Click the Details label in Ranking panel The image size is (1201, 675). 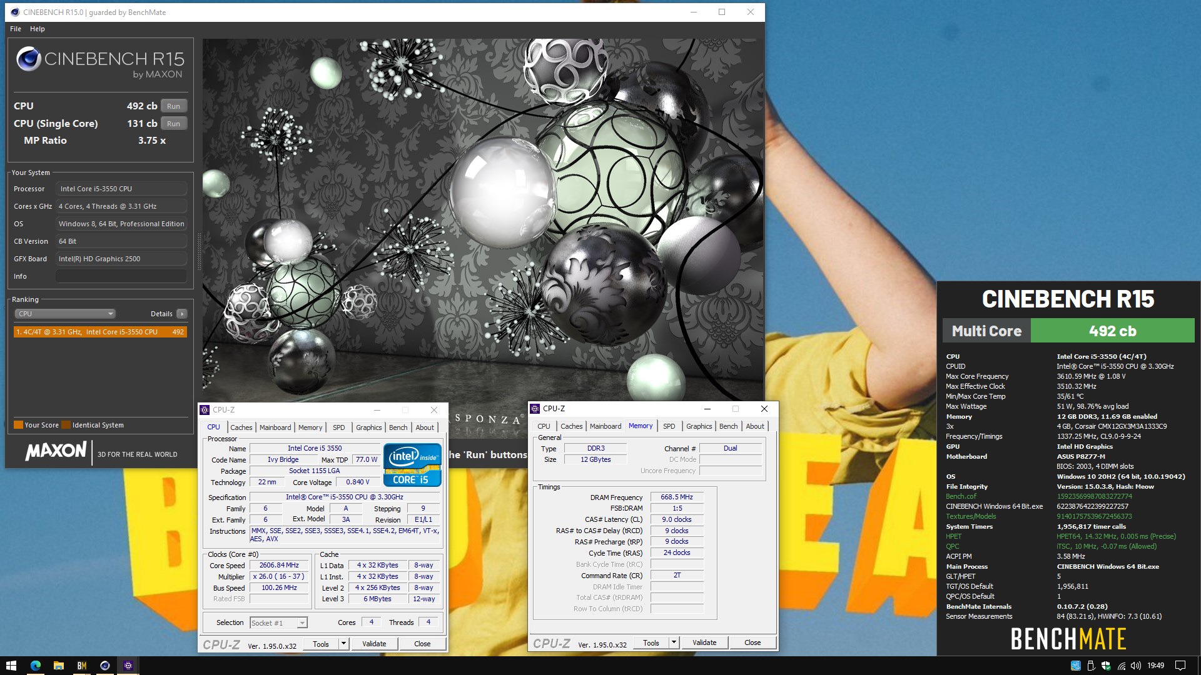(x=161, y=314)
